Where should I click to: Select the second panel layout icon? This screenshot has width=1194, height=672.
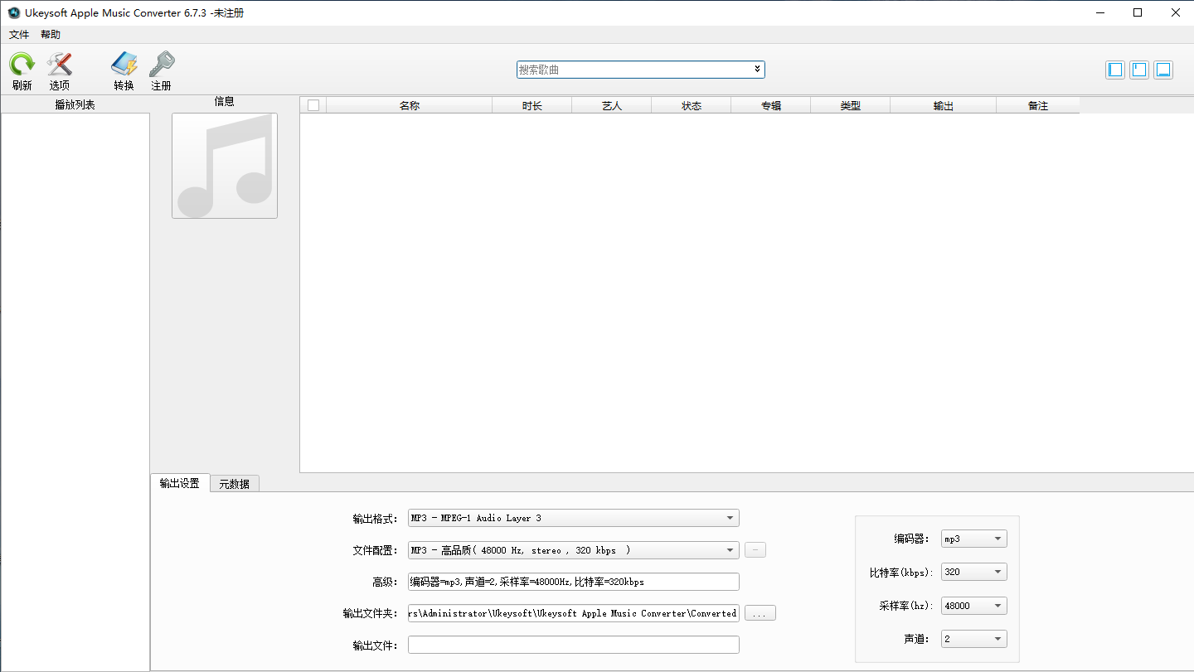point(1139,70)
